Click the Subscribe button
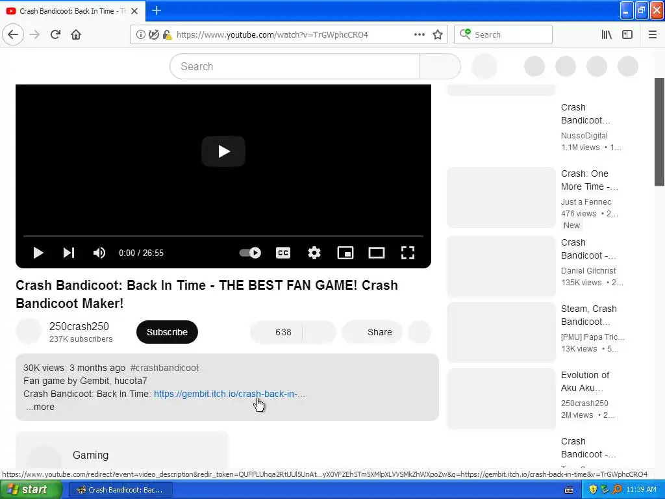 (167, 332)
